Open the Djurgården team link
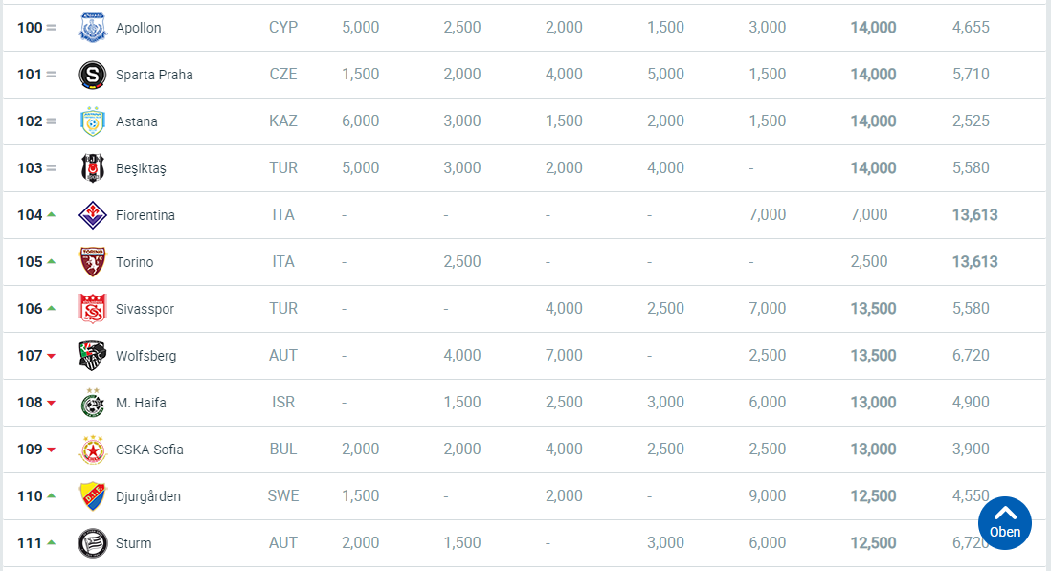 tap(148, 496)
